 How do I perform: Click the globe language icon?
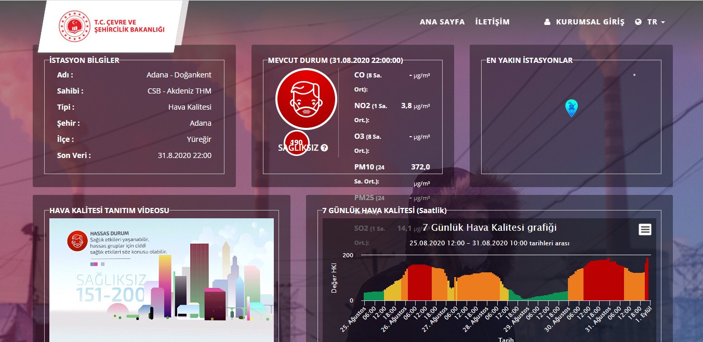coord(639,22)
